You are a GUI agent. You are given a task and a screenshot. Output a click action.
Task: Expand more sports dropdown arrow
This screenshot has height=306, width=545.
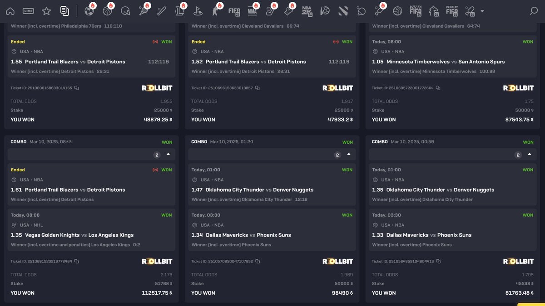click(482, 11)
